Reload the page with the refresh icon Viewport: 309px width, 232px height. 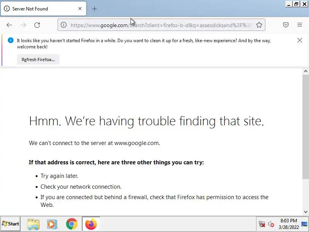click(37, 25)
